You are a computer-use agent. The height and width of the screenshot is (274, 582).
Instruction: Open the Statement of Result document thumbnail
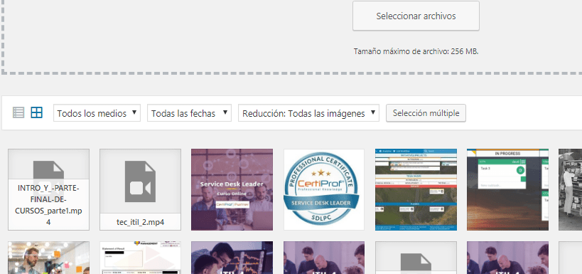[x=140, y=258]
